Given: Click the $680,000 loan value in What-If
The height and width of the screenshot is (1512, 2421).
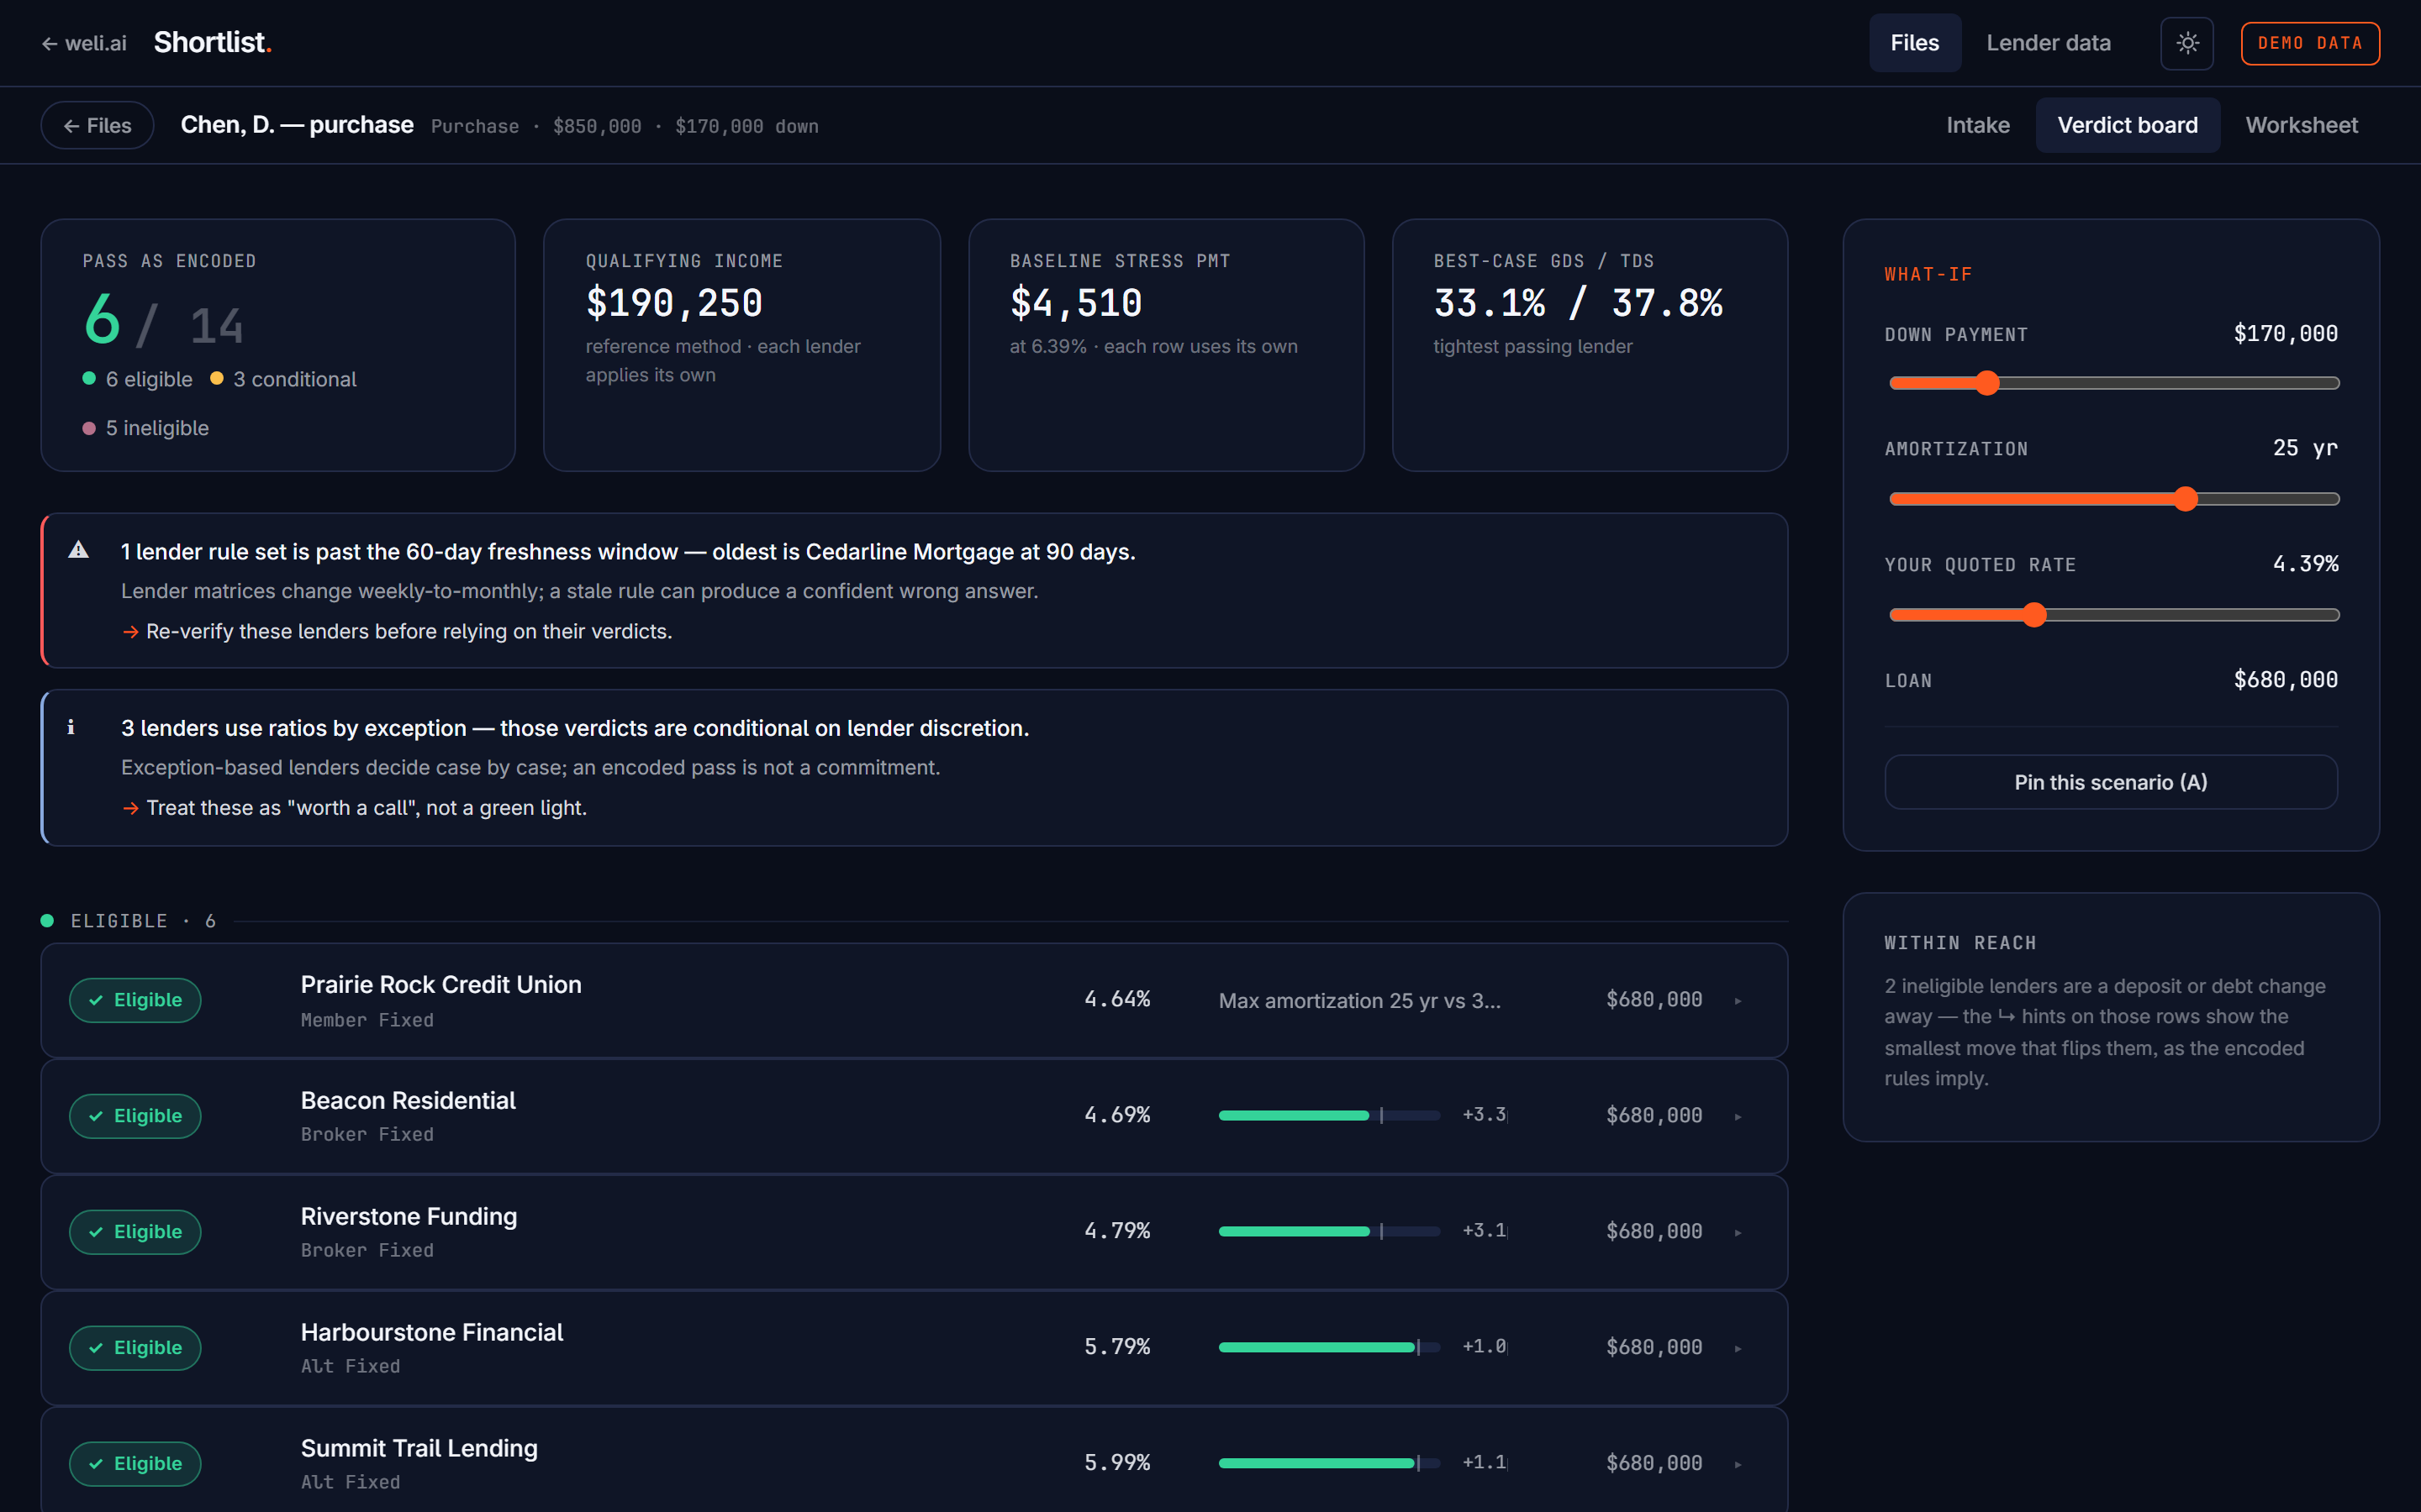Looking at the screenshot, I should pos(2285,680).
